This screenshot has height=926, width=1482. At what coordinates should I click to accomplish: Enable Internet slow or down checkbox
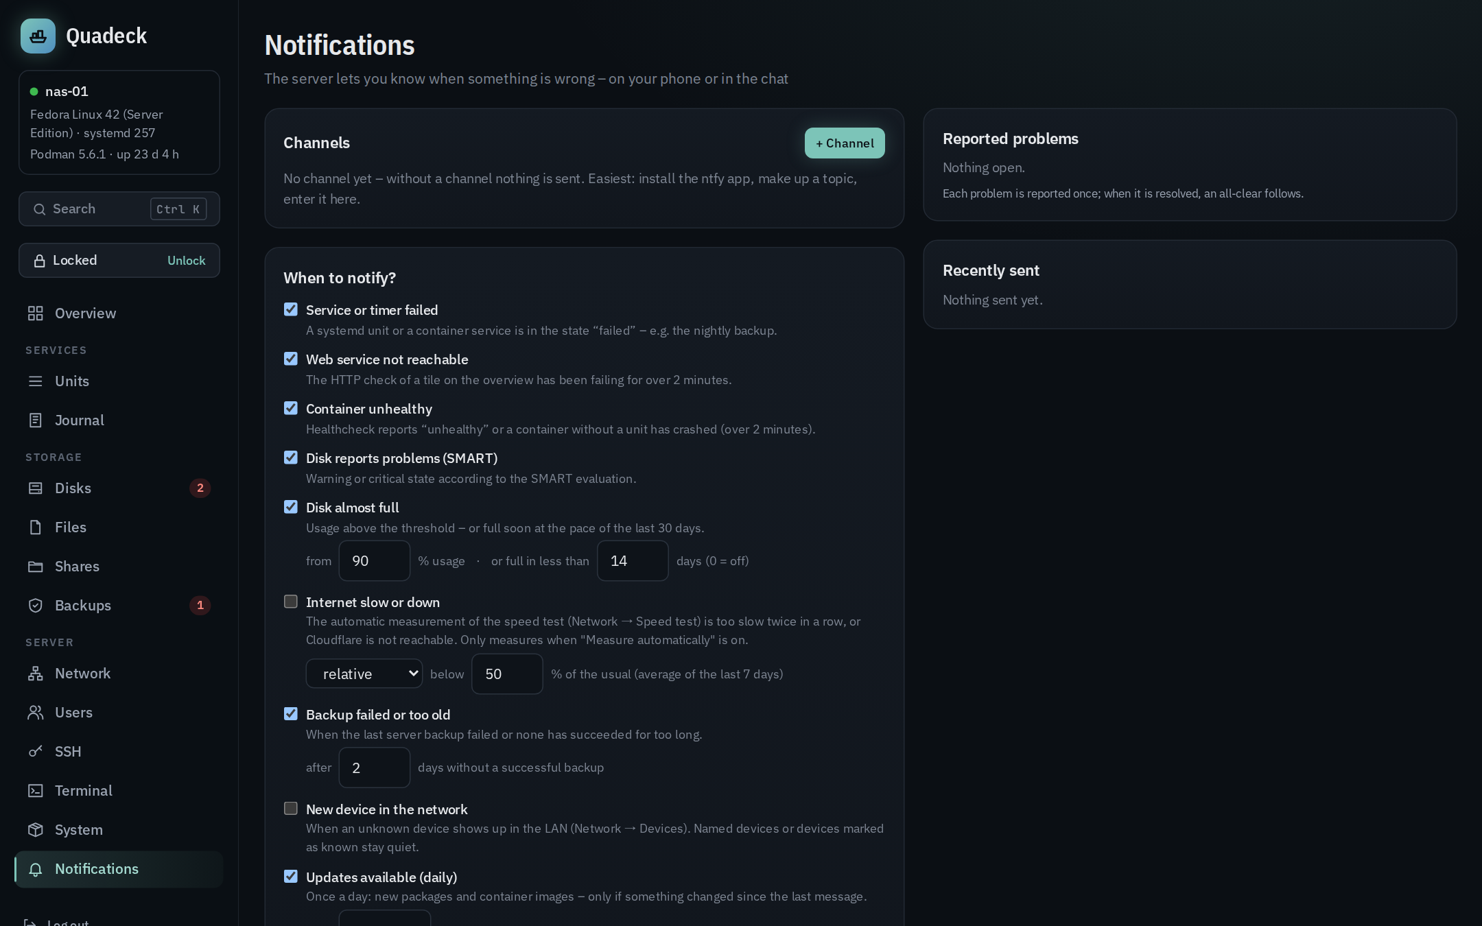[291, 602]
